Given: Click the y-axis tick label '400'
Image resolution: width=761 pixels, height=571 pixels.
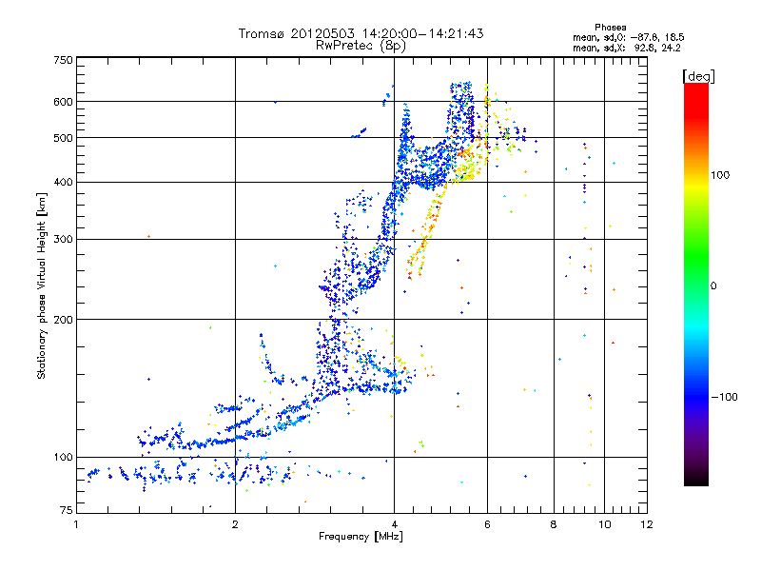Looking at the screenshot, I should tap(63, 183).
